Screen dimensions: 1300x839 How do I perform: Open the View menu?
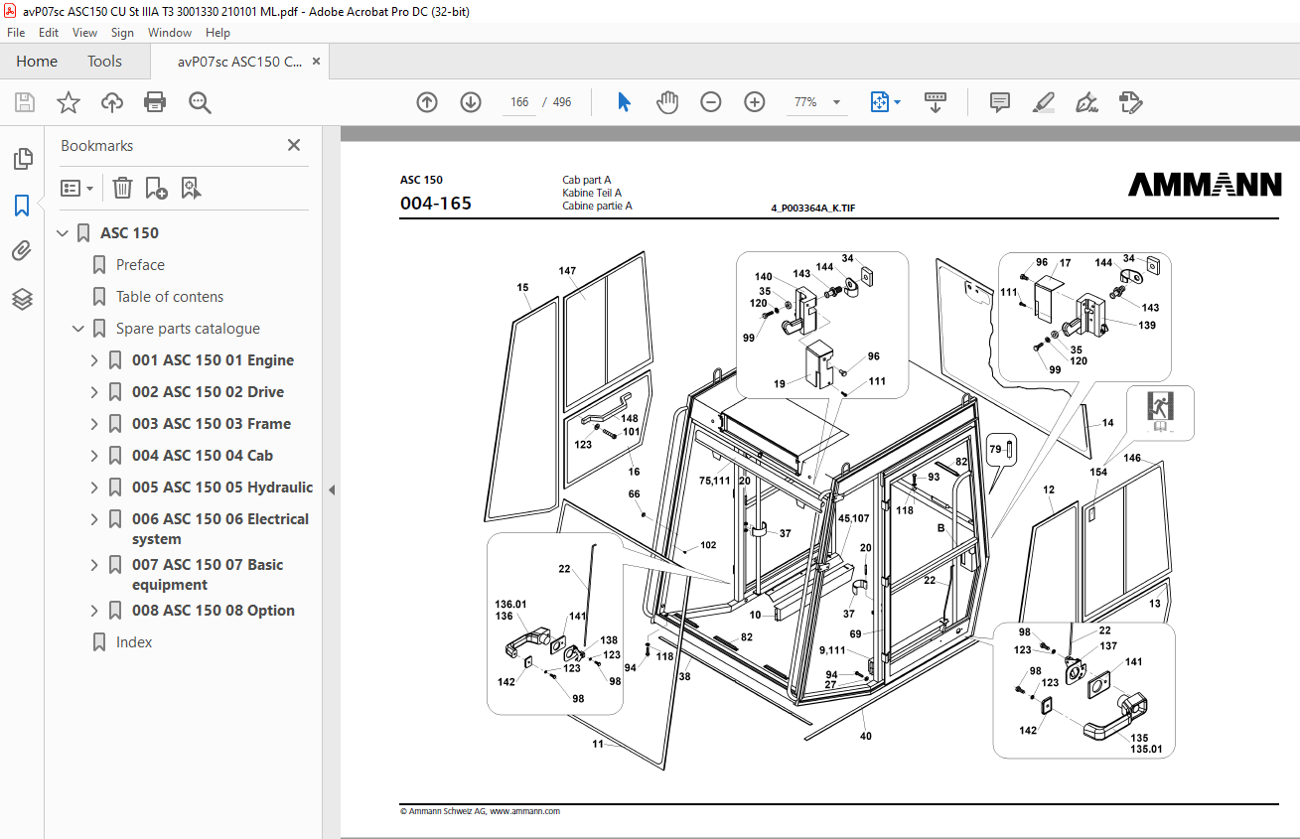(84, 33)
